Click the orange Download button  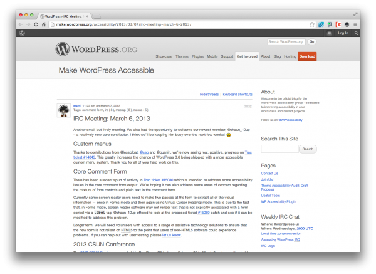tap(307, 56)
